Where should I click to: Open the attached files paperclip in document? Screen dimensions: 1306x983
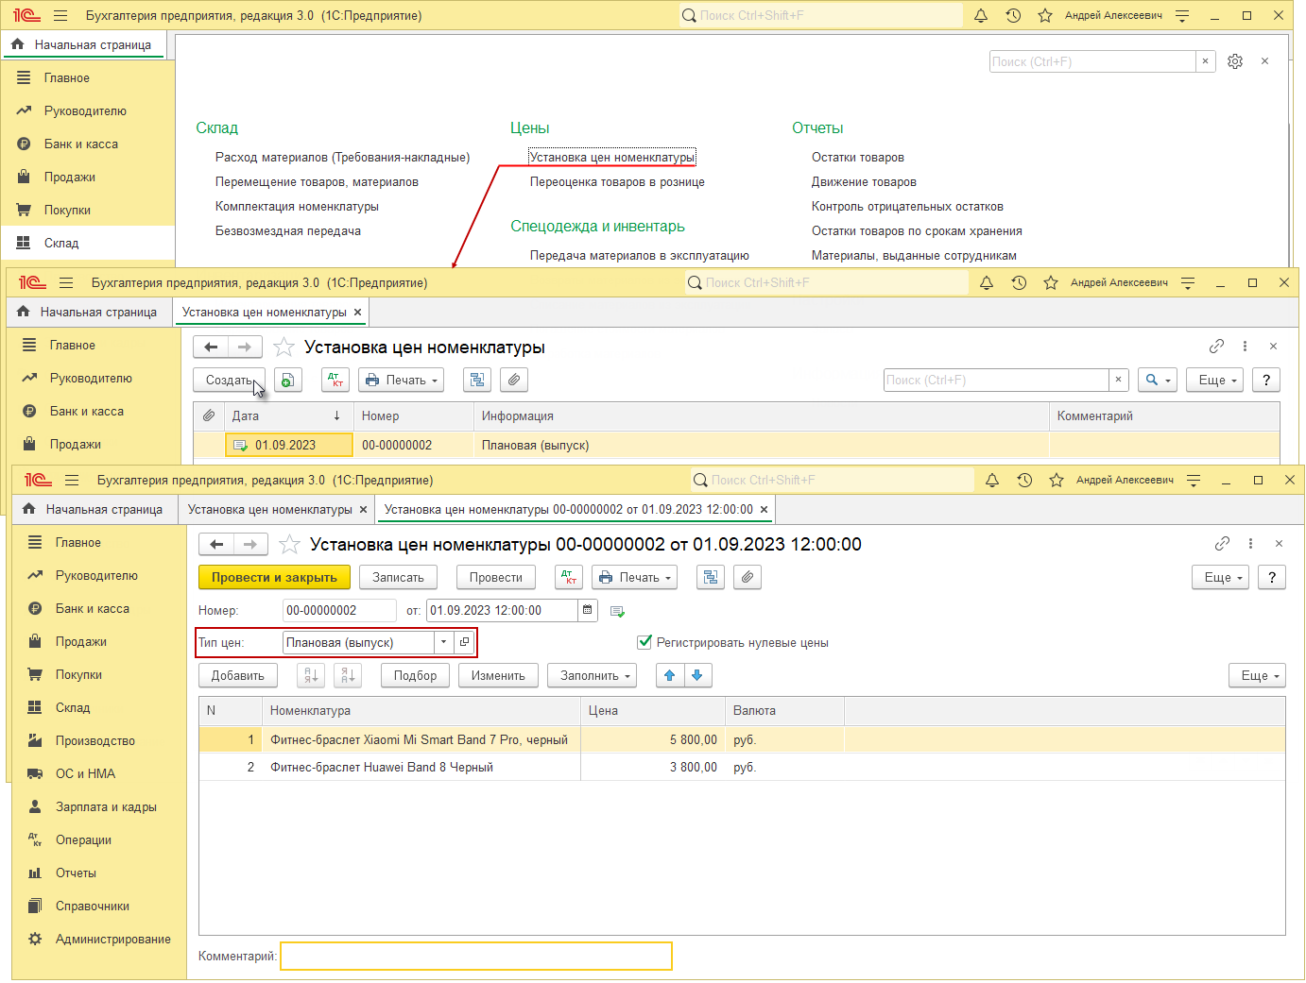click(x=748, y=577)
